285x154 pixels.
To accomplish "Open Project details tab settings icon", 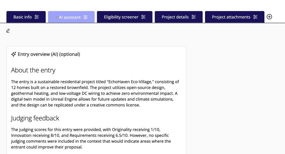I will [194, 17].
